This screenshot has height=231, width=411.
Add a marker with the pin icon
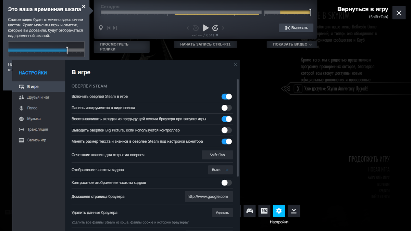101,28
